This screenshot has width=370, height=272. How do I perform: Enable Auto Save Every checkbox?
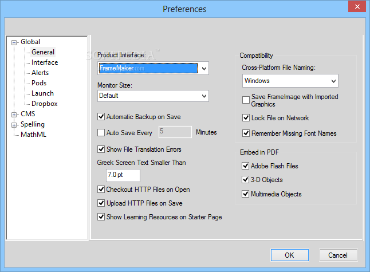pyautogui.click(x=101, y=133)
